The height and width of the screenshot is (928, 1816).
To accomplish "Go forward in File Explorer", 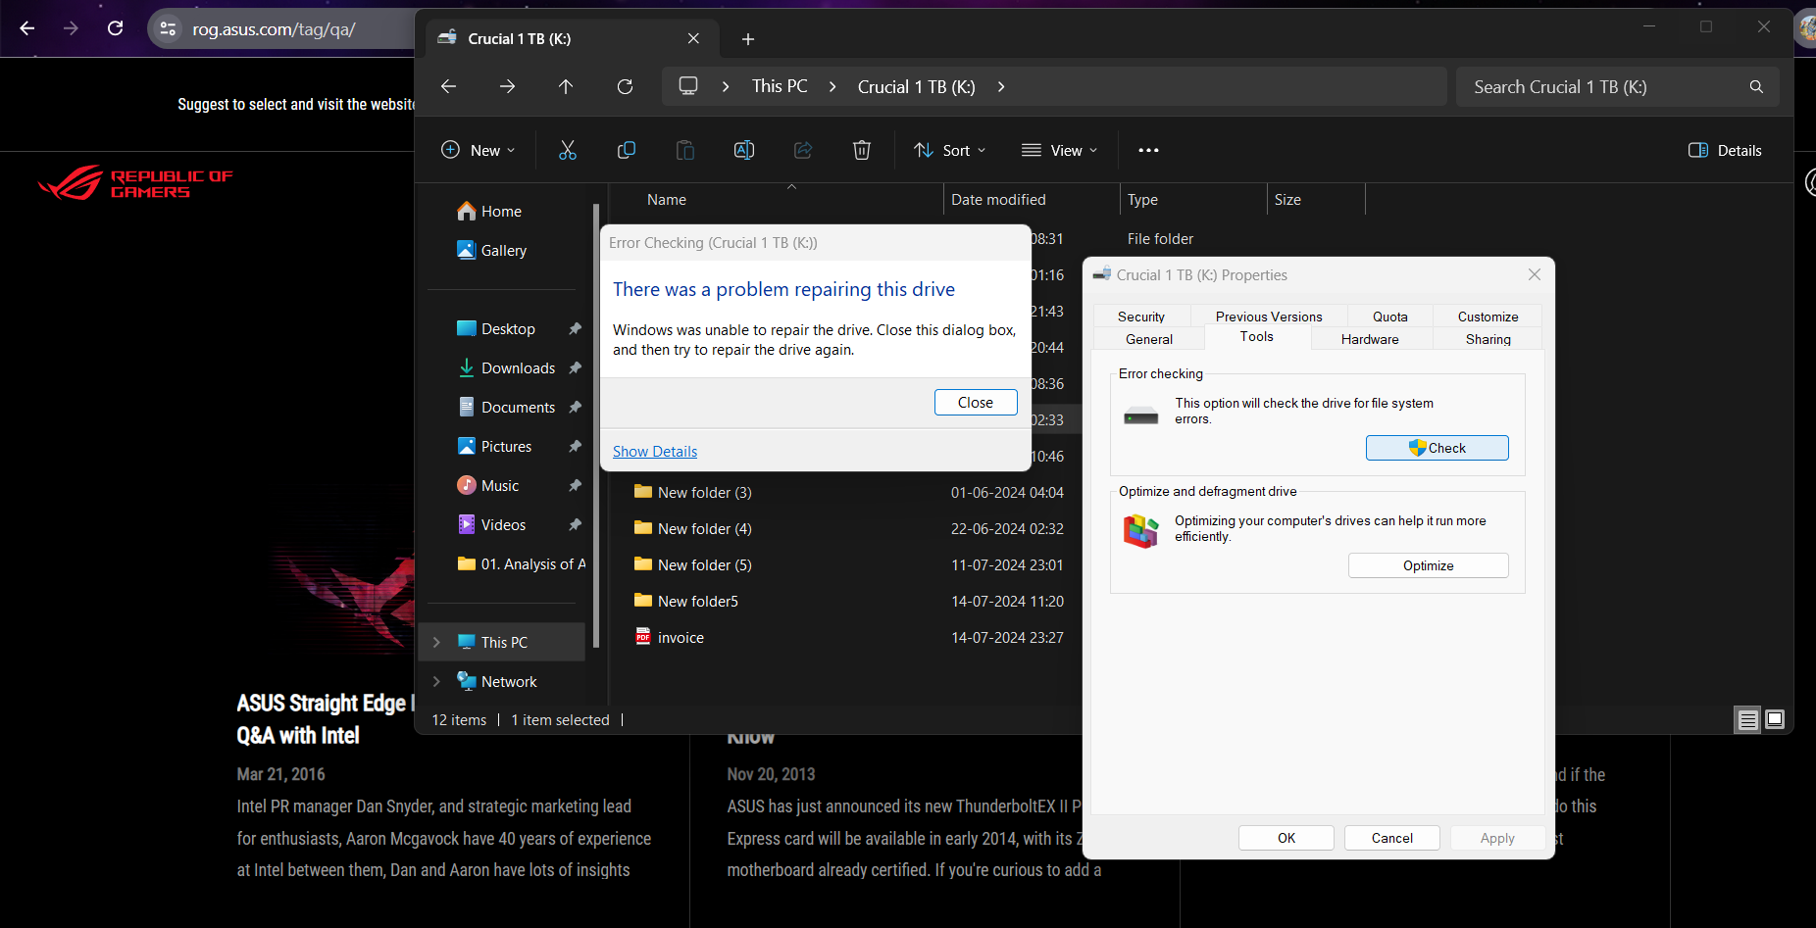I will point(507,86).
